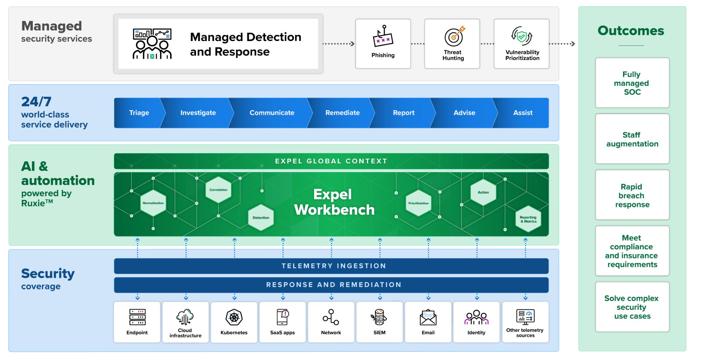Image resolution: width=701 pixels, height=363 pixels.
Task: Click the Kubernetes wheel icon
Action: (x=234, y=317)
